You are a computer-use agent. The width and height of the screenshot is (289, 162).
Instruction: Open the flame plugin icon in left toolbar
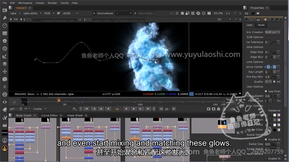[x=5, y=148]
